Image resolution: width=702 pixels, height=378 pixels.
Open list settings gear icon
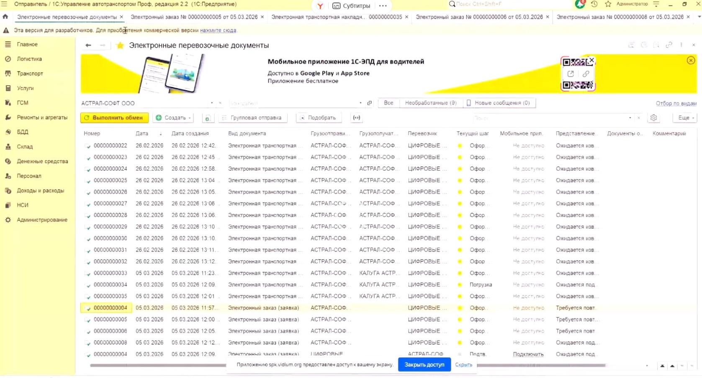[653, 118]
